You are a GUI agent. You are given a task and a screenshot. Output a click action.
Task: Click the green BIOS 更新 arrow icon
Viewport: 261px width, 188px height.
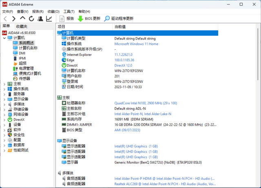(80, 19)
